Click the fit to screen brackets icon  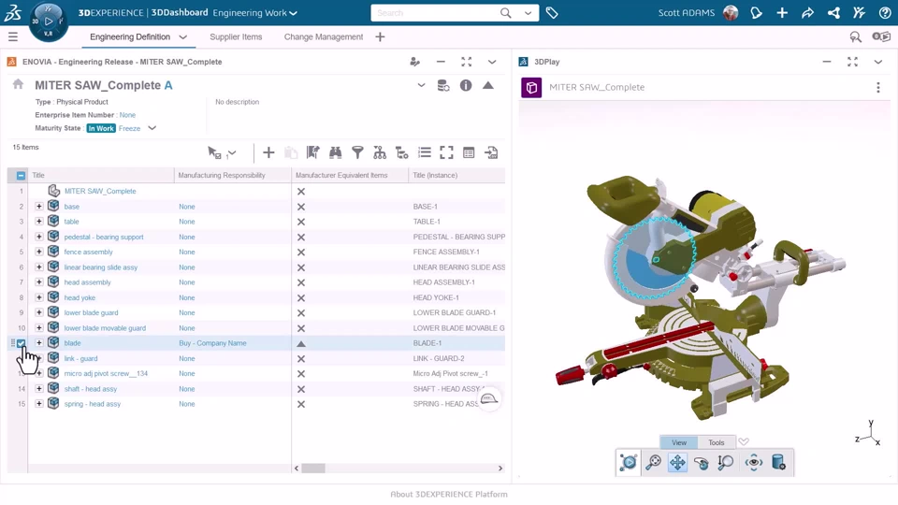[447, 152]
